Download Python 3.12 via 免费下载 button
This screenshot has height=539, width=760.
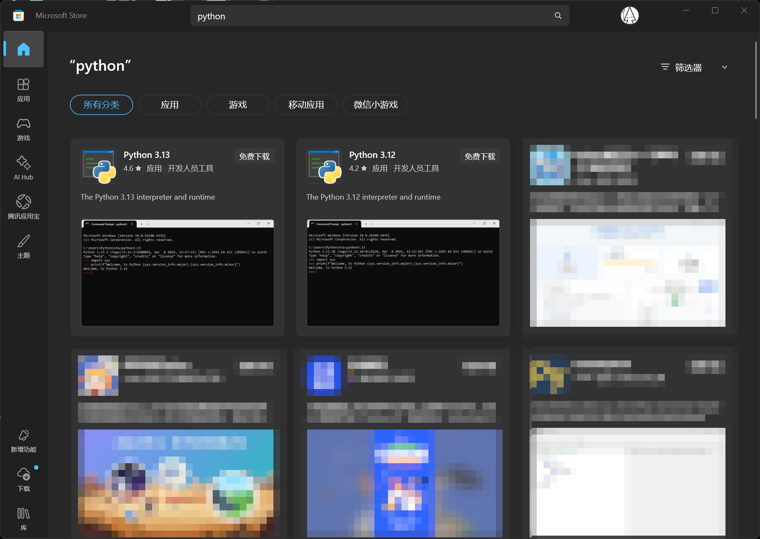[479, 156]
